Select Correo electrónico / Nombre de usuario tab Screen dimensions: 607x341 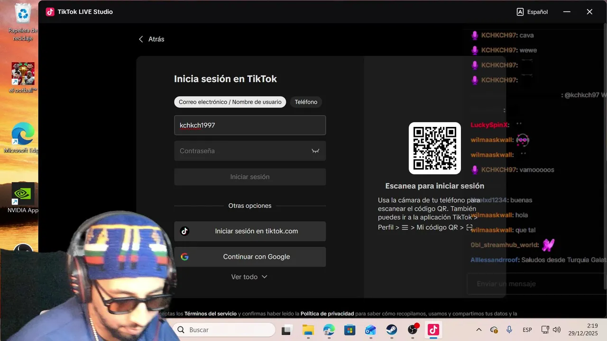(230, 102)
